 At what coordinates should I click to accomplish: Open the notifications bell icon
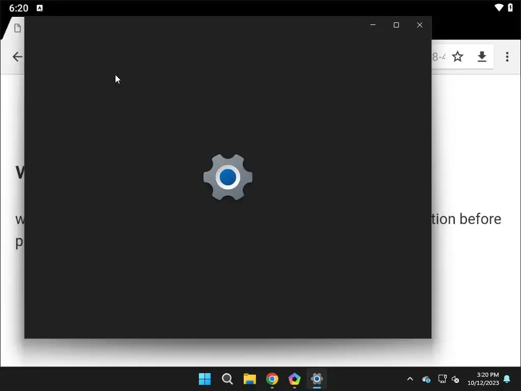[507, 379]
